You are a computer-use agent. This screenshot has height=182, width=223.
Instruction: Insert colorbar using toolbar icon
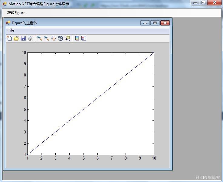tap(77, 38)
